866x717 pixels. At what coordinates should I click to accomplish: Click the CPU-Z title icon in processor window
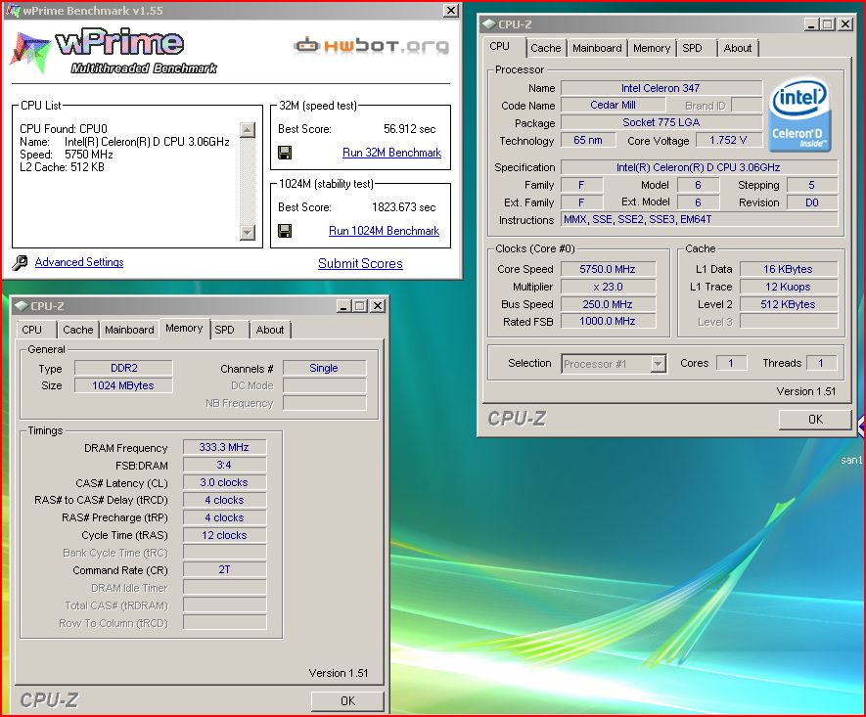[x=489, y=24]
